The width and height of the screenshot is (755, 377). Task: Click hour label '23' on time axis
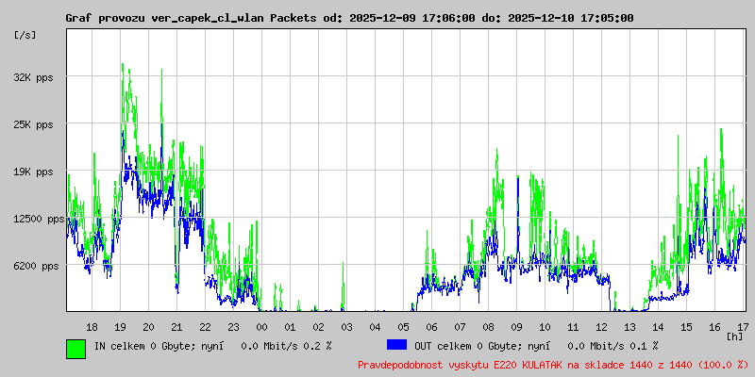tap(233, 328)
